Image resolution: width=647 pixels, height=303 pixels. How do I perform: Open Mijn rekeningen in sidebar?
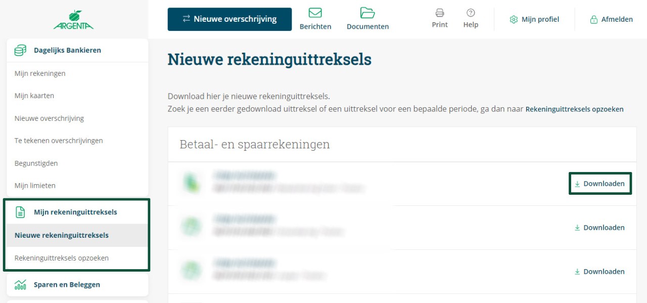(x=40, y=73)
